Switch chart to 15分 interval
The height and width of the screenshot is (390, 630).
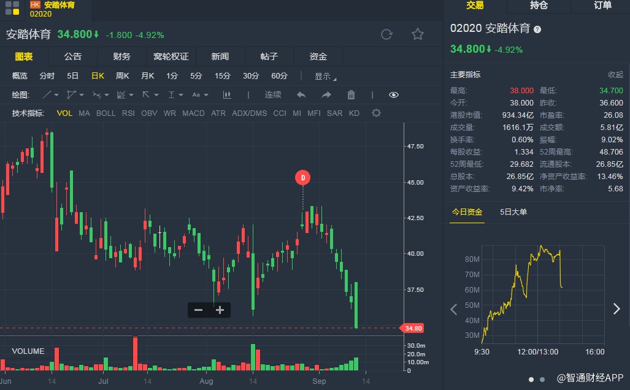pos(222,76)
